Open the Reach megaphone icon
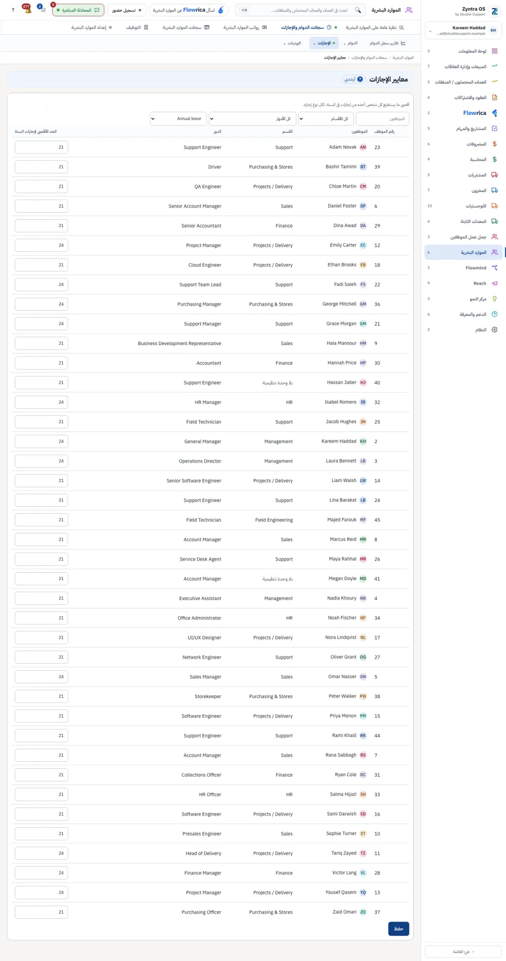This screenshot has width=506, height=961. (494, 283)
